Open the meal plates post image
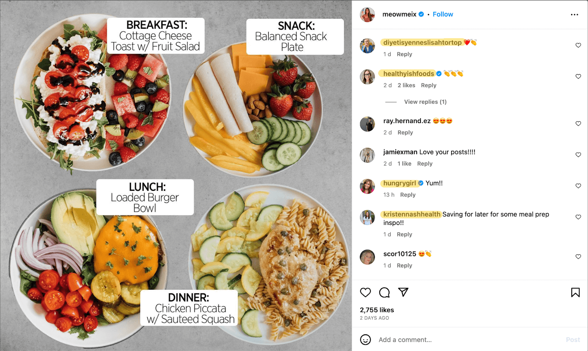This screenshot has height=351, width=588. point(176,175)
